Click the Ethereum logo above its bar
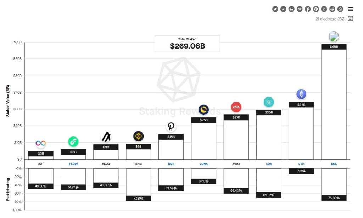The width and height of the screenshot is (363, 218). point(301,94)
